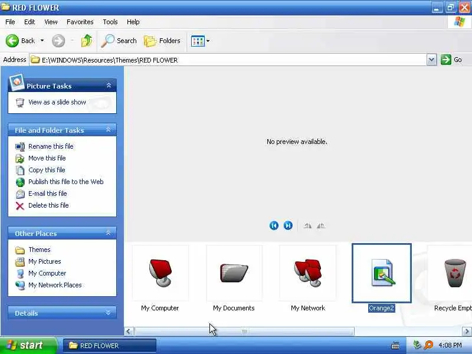Click My Computer icon in Other Places
Viewport: 472px width, 354px height.
(x=20, y=274)
